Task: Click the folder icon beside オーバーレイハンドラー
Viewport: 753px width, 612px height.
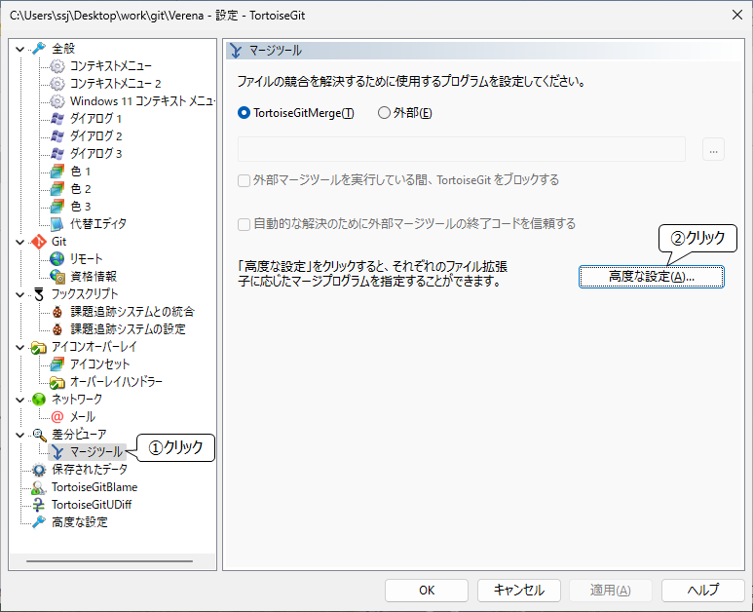Action: tap(57, 382)
